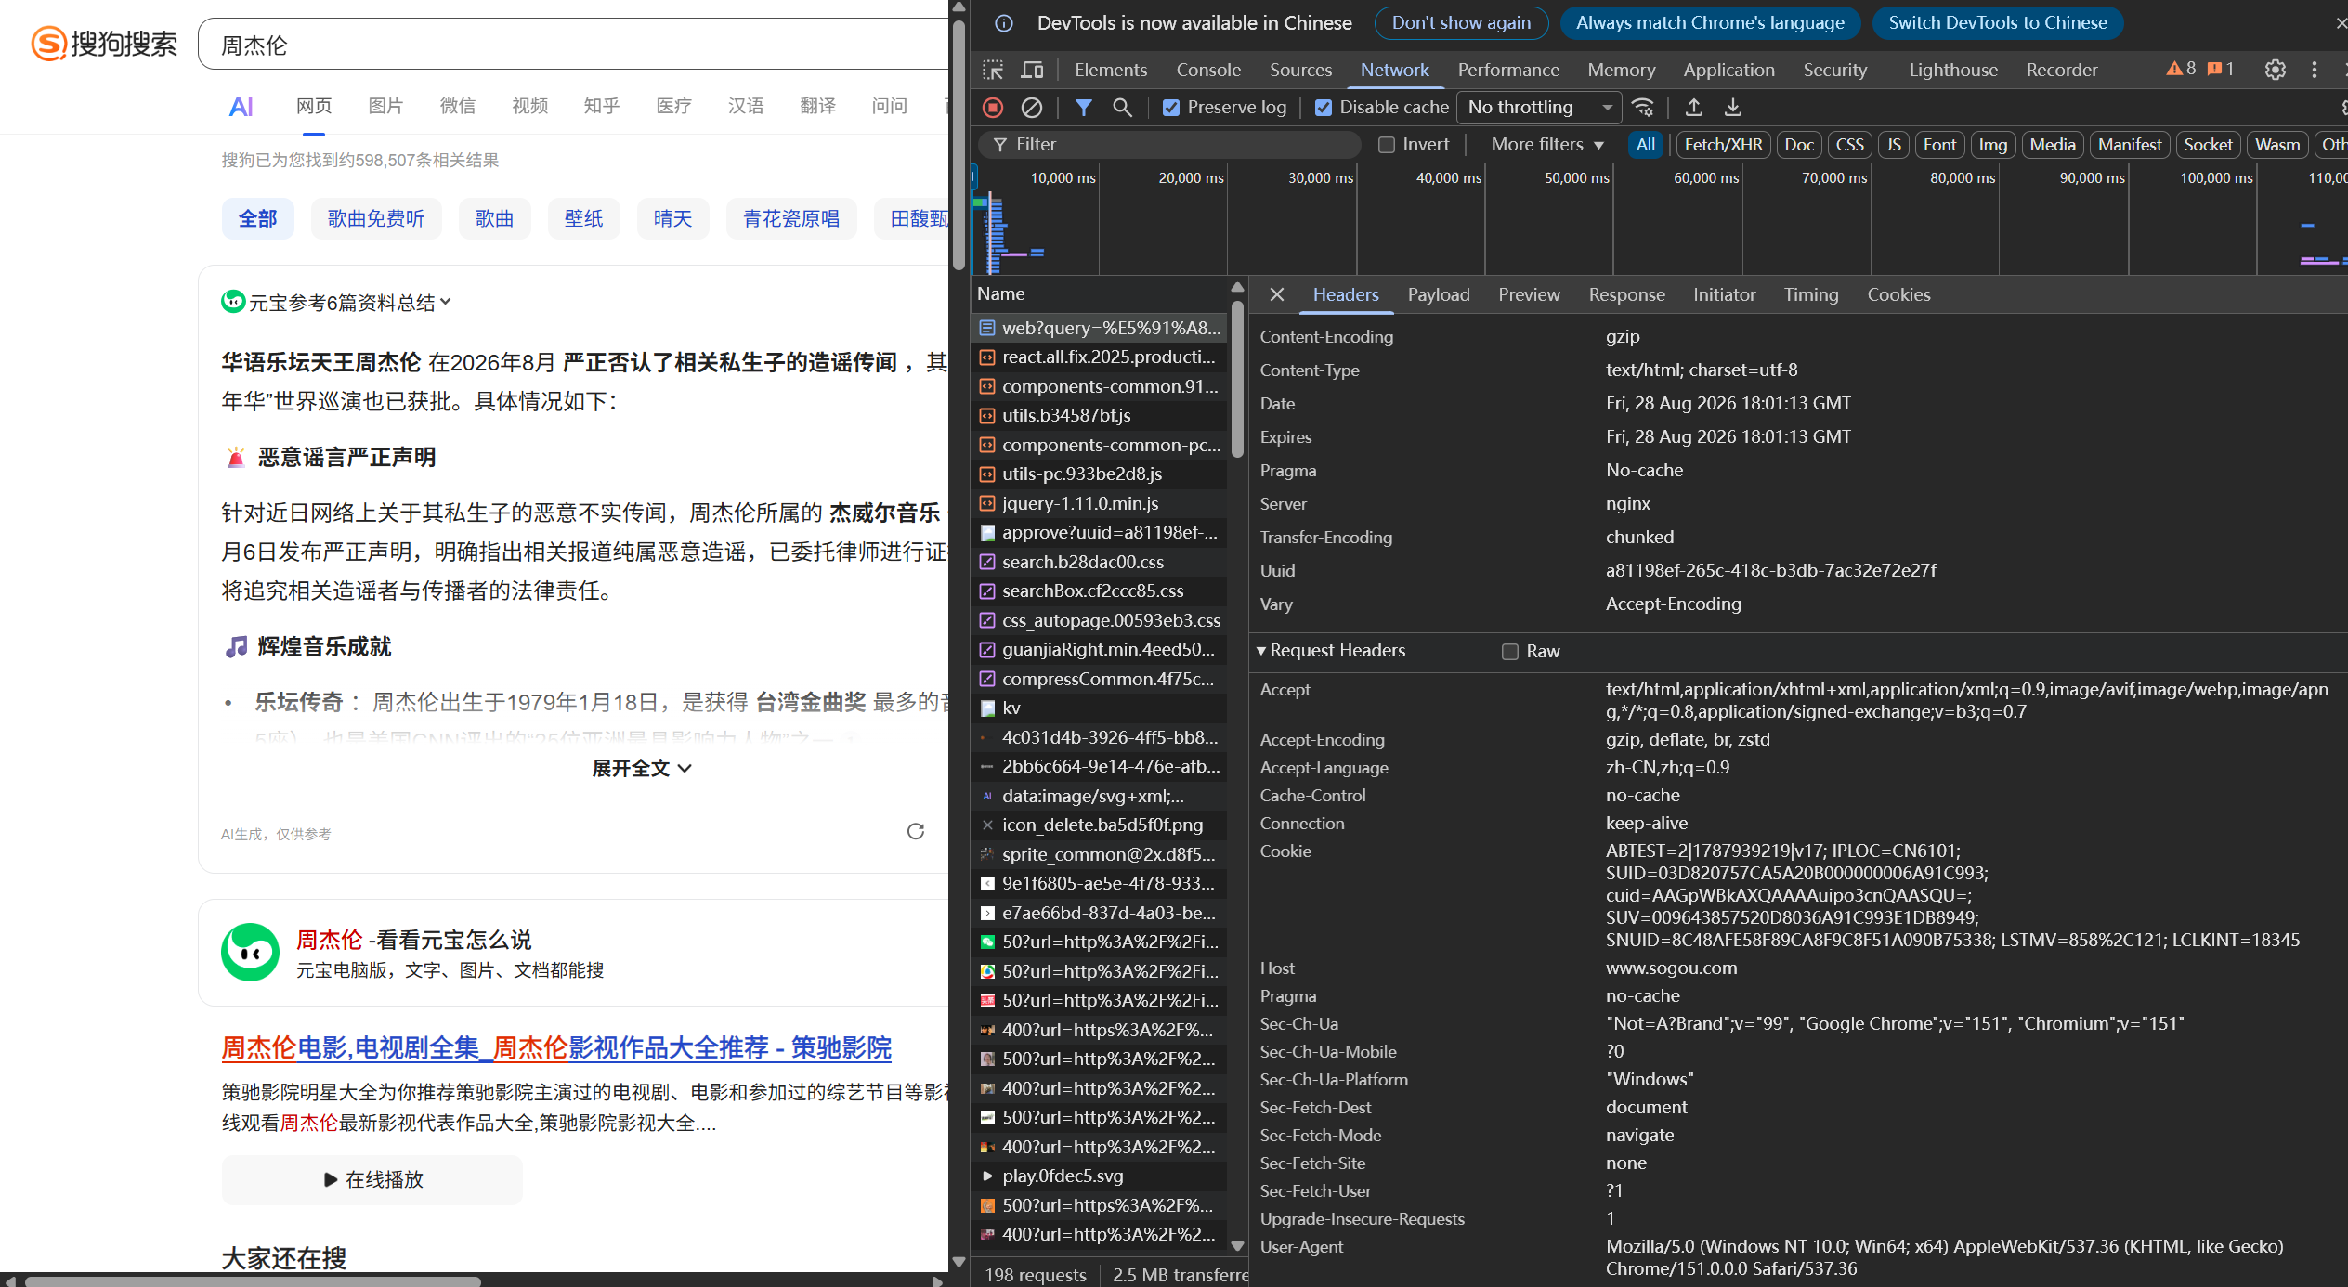Viewport: 2348px width, 1287px height.
Task: Open the network search magnifier
Action: pyautogui.click(x=1122, y=108)
